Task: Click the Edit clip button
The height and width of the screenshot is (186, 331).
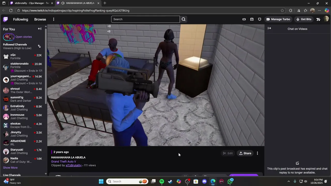Action: tap(228, 153)
